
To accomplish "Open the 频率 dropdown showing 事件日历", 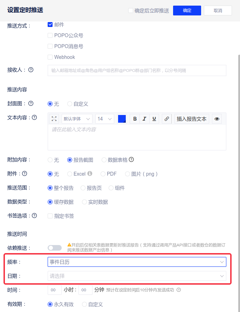I will tap(137, 262).
